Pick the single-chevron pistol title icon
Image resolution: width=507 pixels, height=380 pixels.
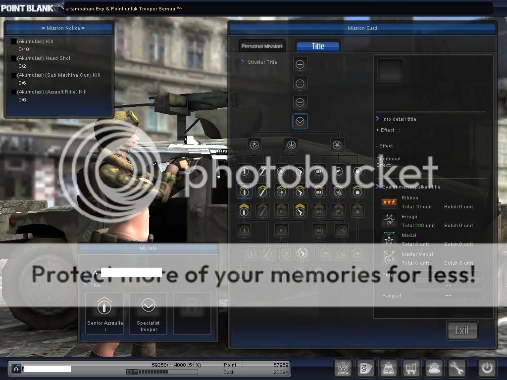(300, 191)
